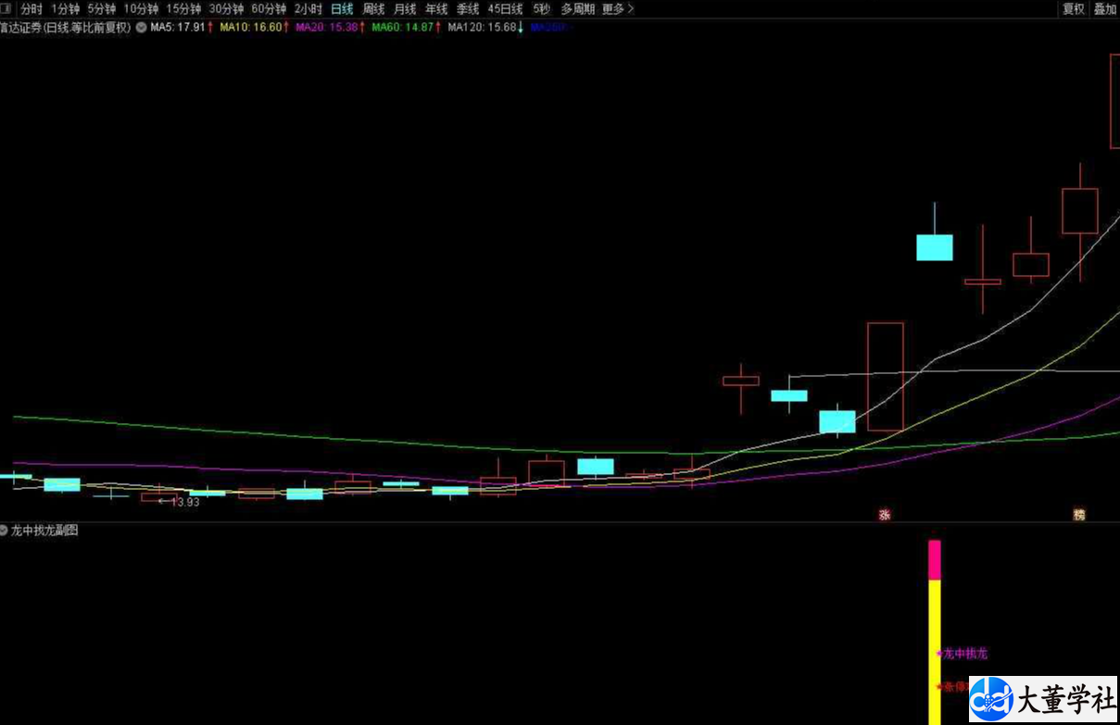The width and height of the screenshot is (1120, 725).
Task: Click the pink segment of the indicator bar
Action: click(x=934, y=560)
